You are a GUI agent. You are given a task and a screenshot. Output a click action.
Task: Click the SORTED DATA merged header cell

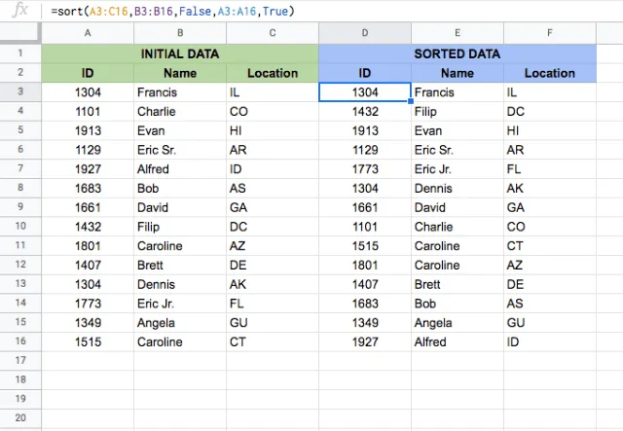pos(458,54)
